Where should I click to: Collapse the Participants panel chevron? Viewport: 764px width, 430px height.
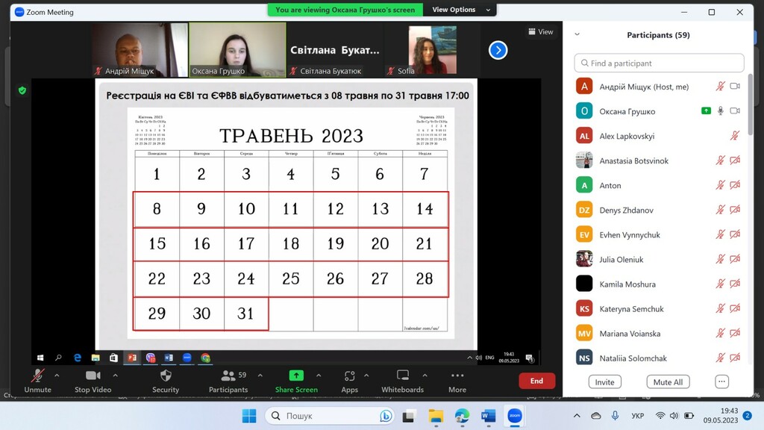point(577,34)
